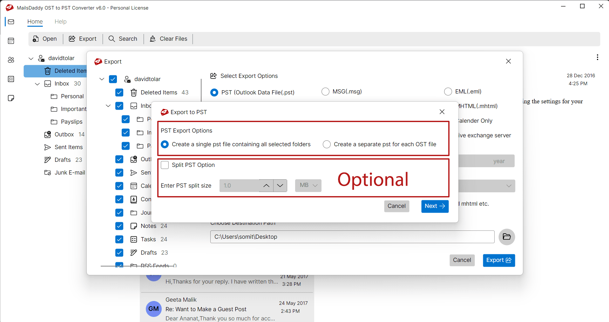This screenshot has width=609, height=322.
Task: Click the blue Export button
Action: [499, 260]
